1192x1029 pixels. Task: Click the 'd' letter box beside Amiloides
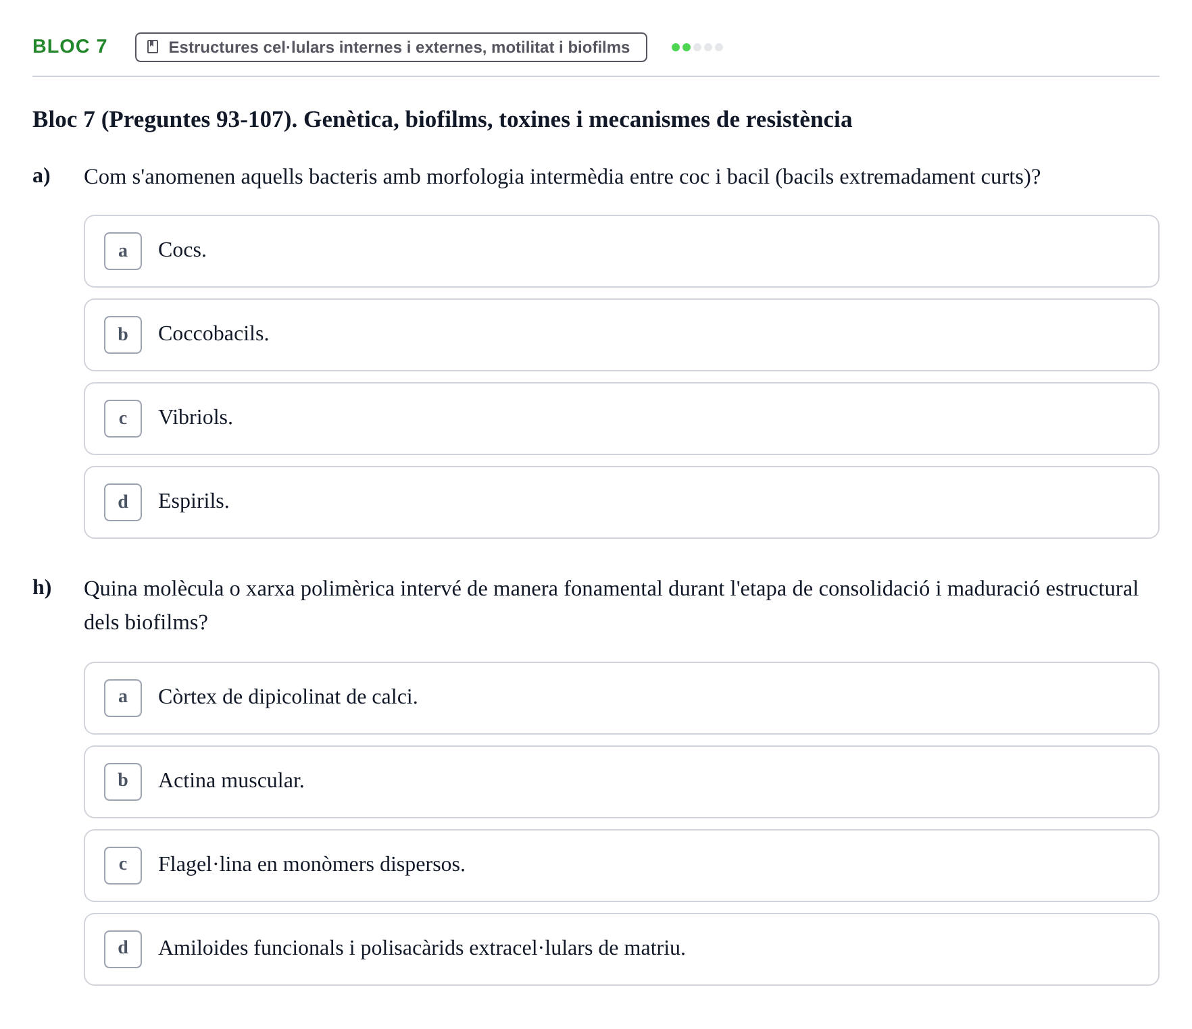click(123, 949)
